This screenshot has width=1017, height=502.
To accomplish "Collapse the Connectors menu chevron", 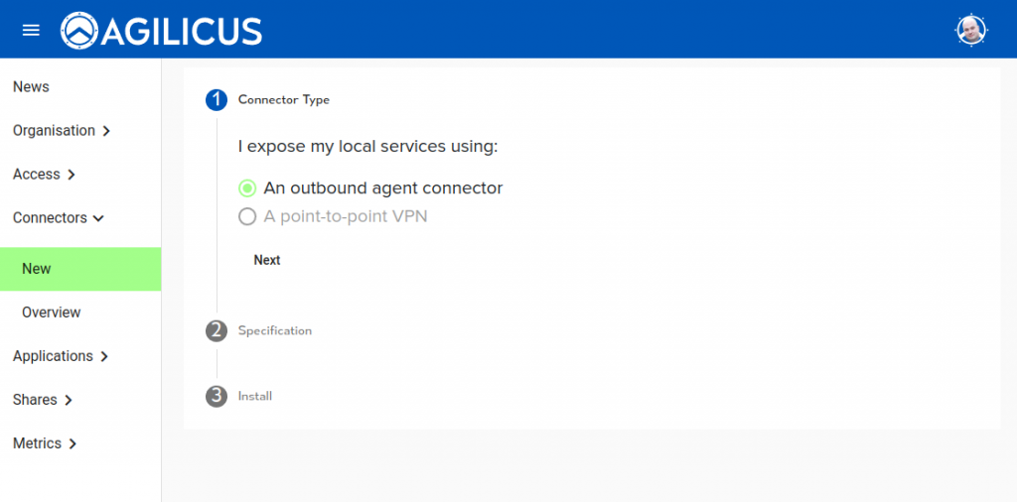I will click(97, 218).
